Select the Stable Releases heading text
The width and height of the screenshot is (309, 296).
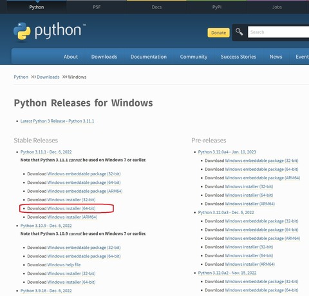36,141
